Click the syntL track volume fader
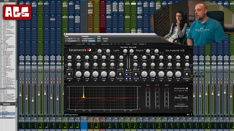234x131 pixels. coord(20,94)
